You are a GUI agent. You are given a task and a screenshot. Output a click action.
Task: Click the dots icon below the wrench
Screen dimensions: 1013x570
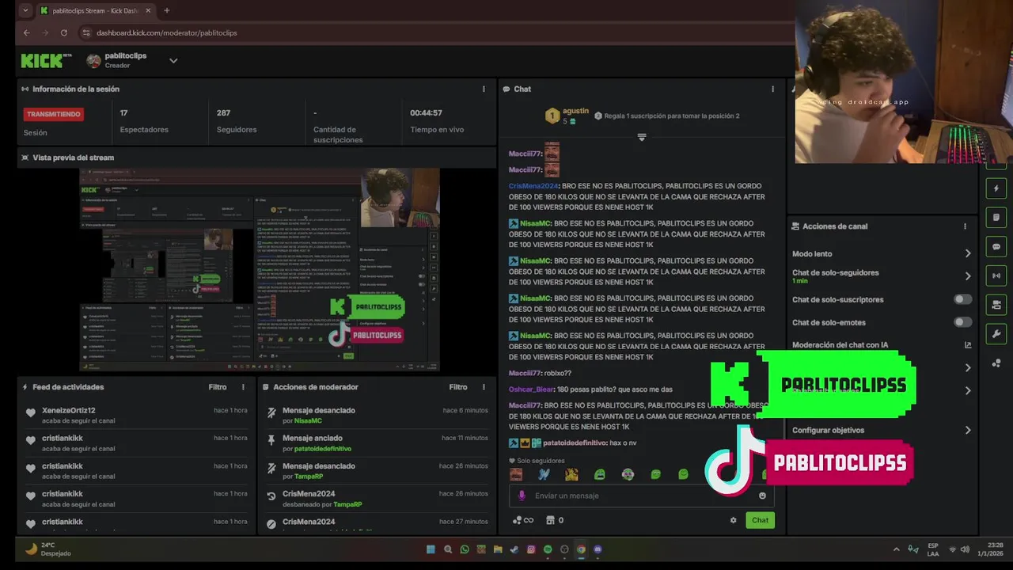coord(996,363)
